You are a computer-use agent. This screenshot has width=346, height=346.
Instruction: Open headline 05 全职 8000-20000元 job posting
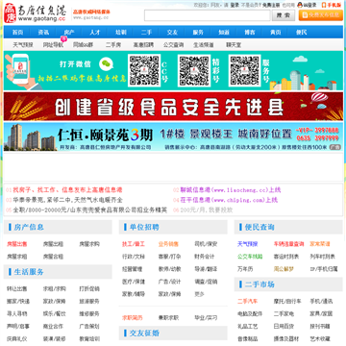pos(90,210)
